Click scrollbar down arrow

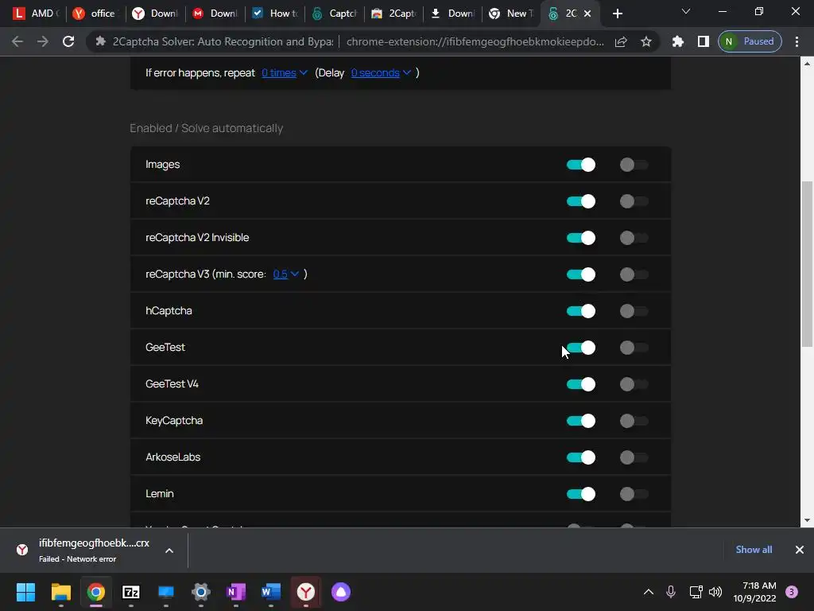pyautogui.click(x=807, y=520)
